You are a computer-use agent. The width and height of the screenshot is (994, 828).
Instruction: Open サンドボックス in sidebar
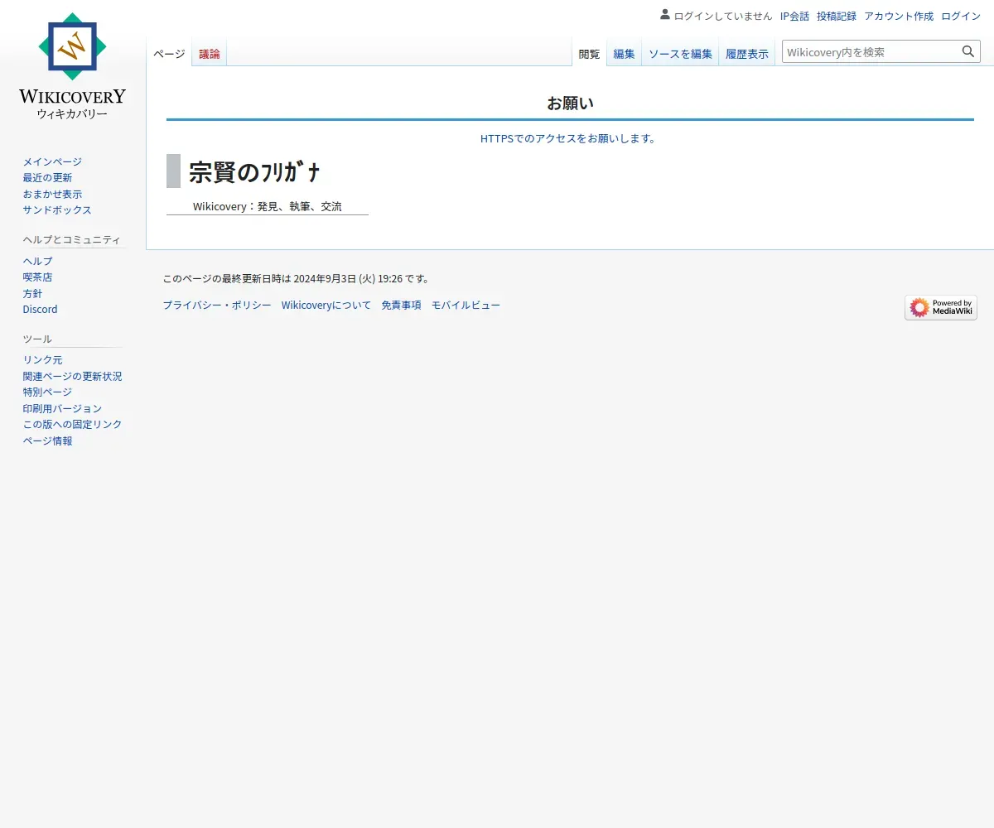pyautogui.click(x=57, y=209)
